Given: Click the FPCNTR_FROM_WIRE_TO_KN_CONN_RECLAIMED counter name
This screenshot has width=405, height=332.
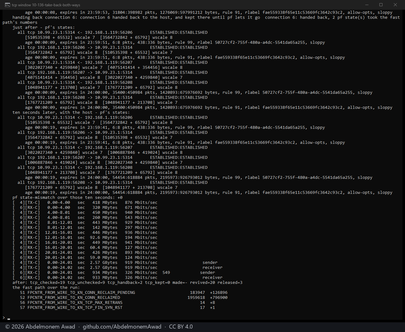Looking at the screenshot, I should pos(74,298).
